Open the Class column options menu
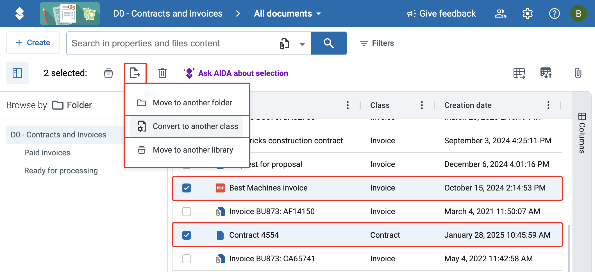 (x=422, y=105)
